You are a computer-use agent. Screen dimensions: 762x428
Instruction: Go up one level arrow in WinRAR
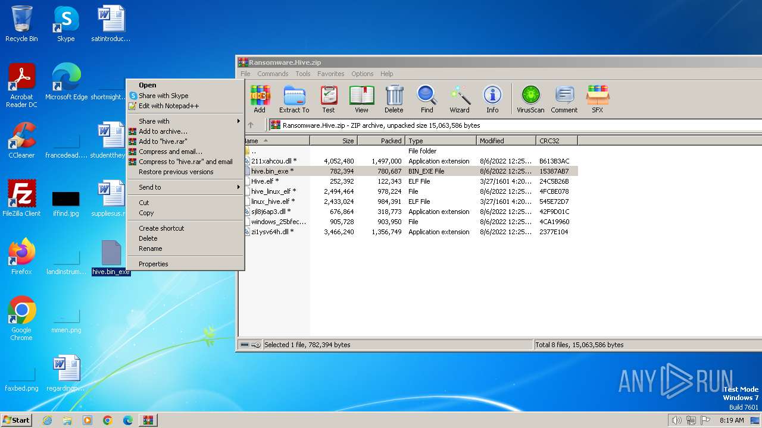click(x=251, y=125)
